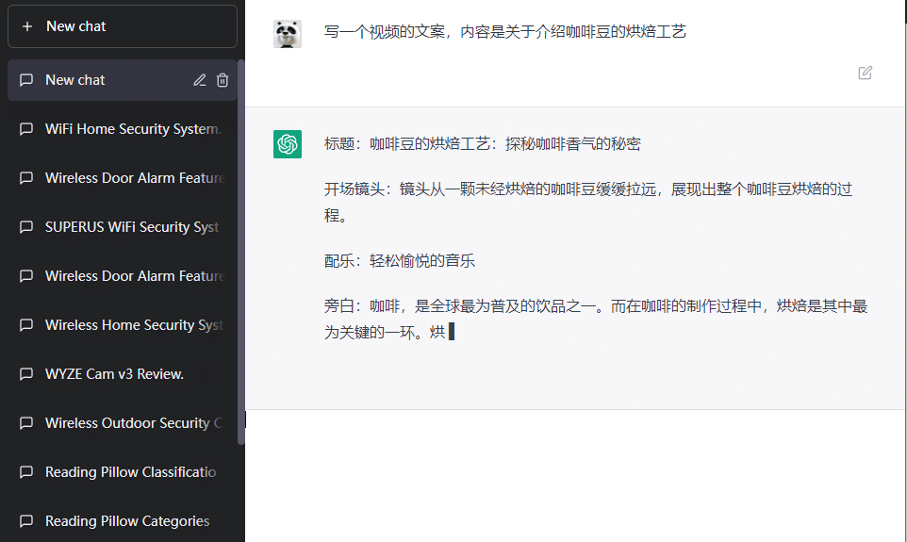Click the response line 配乐：轻松愉悦的音乐
This screenshot has height=542, width=907.
tap(400, 261)
